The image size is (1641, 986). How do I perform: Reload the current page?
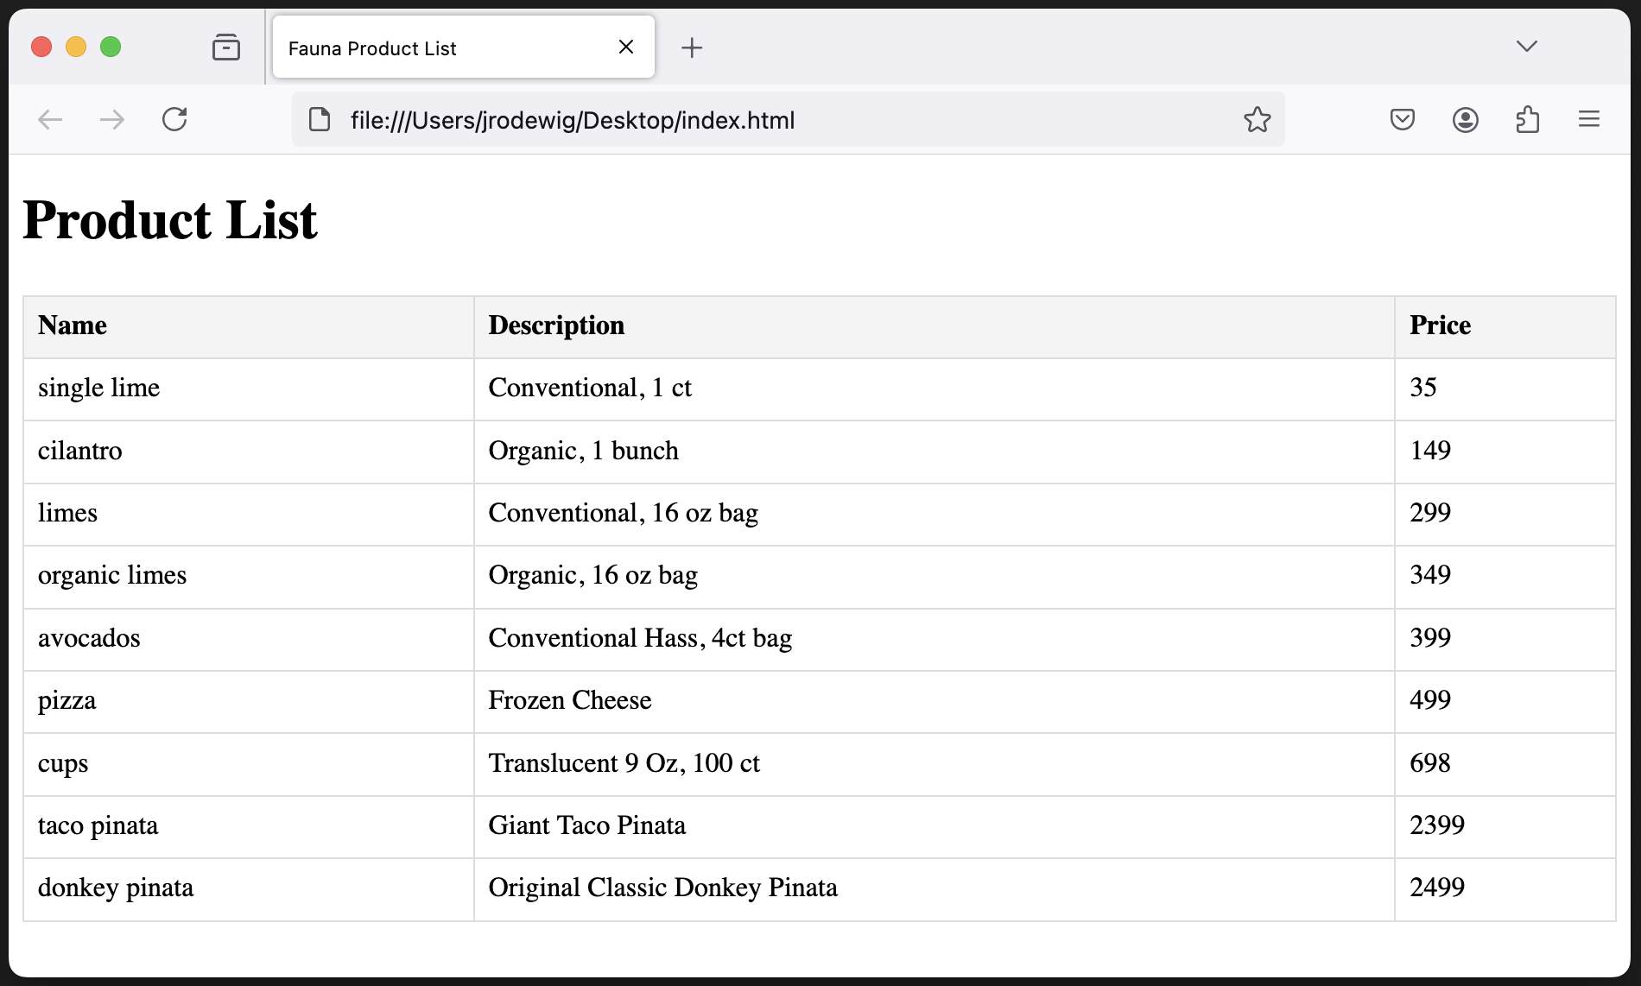(174, 119)
